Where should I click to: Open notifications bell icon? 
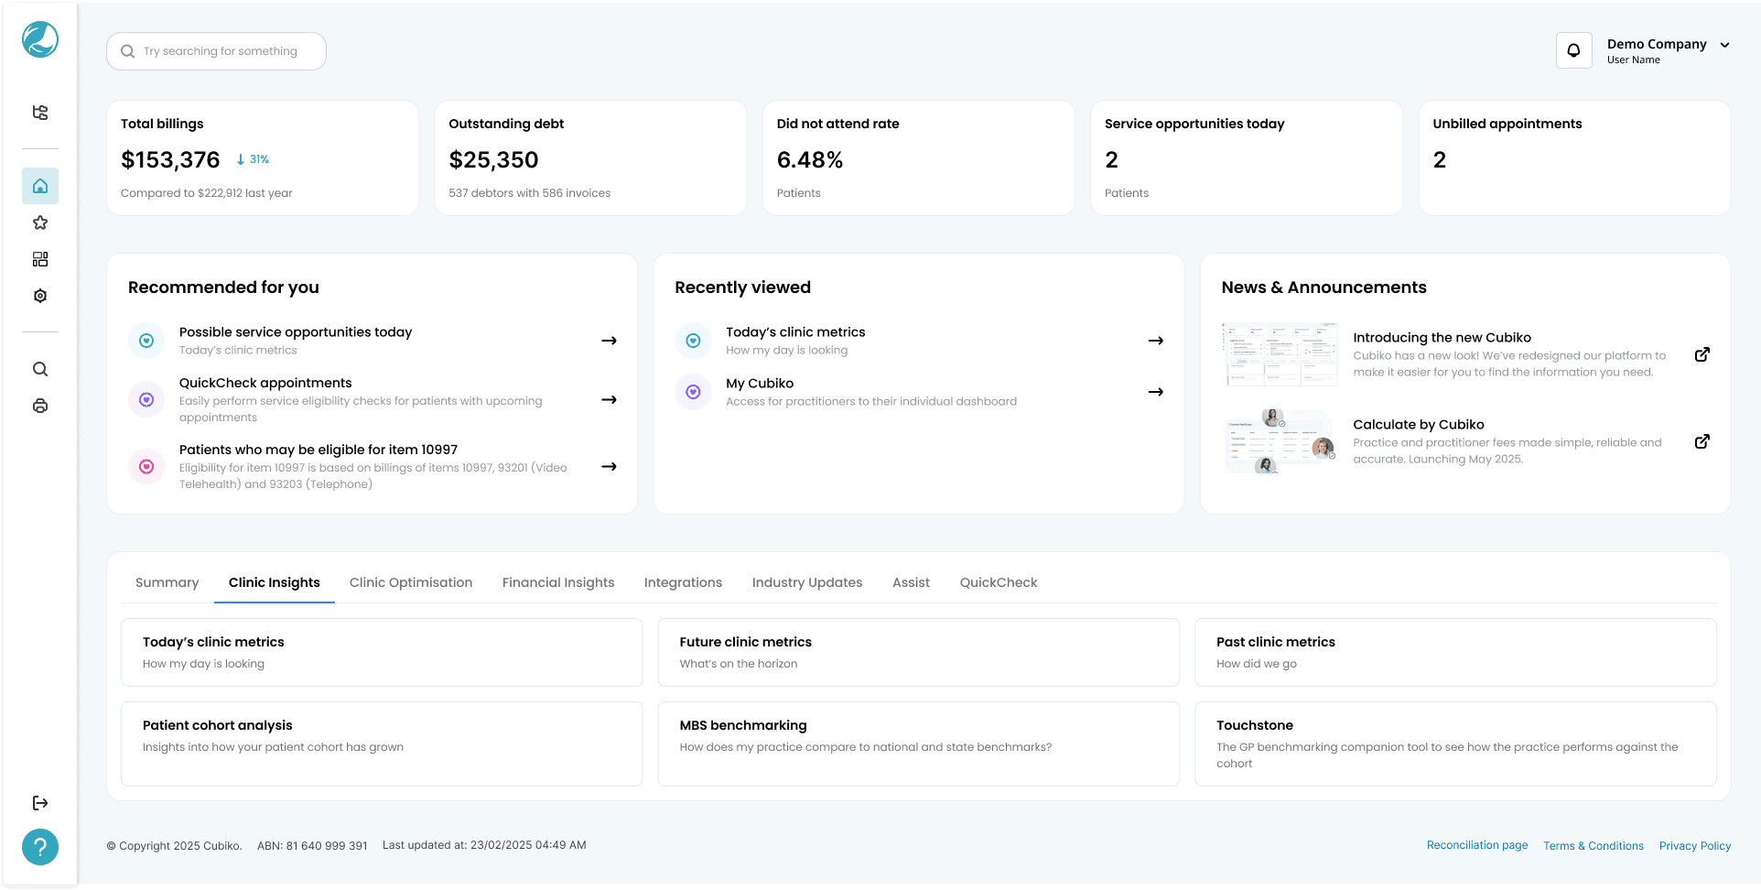[x=1574, y=50]
